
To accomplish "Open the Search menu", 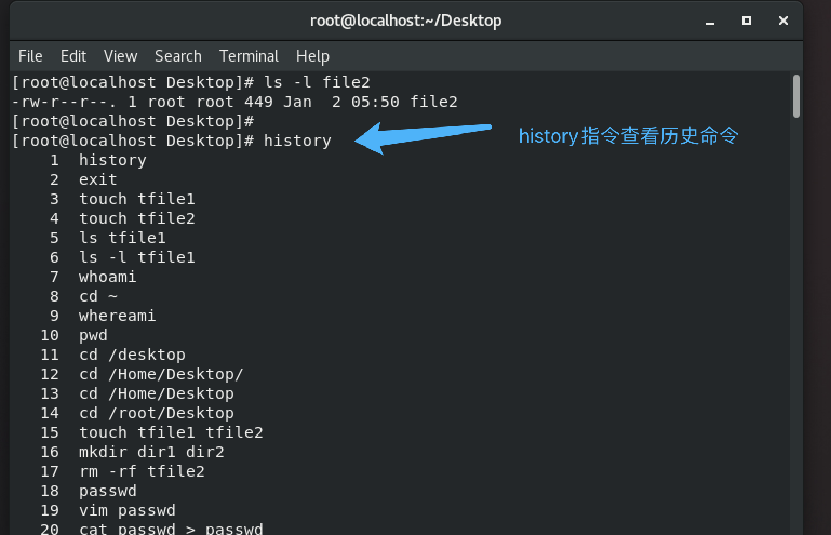I will [x=178, y=56].
